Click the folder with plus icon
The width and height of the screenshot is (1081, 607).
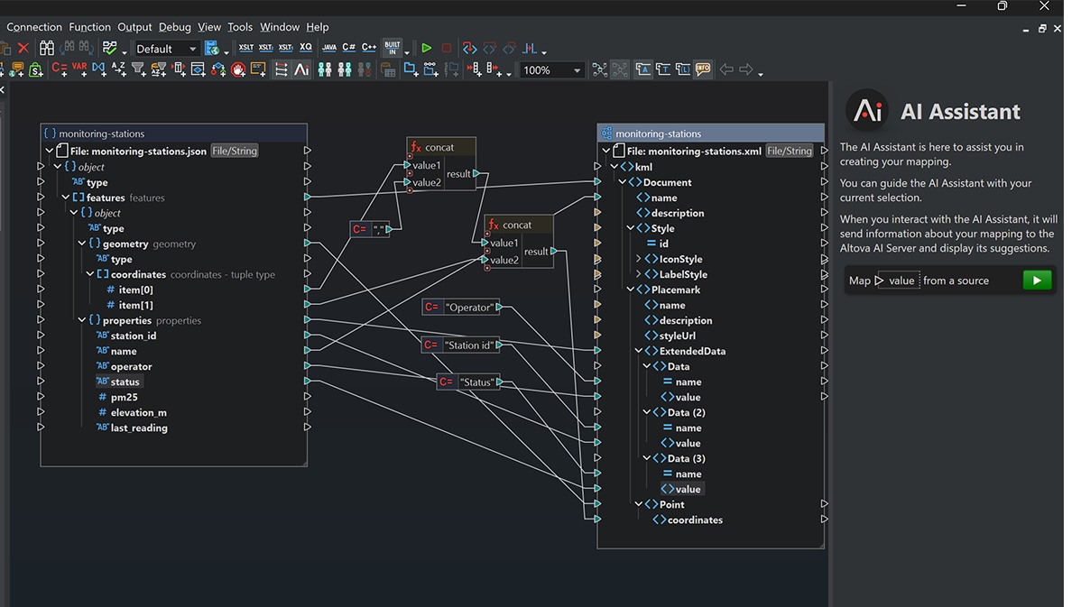[x=411, y=69]
